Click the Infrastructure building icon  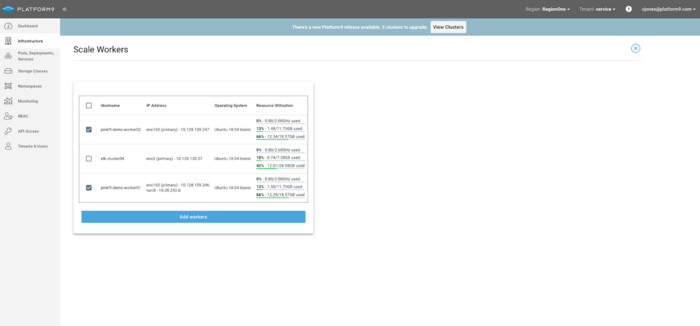(8, 41)
